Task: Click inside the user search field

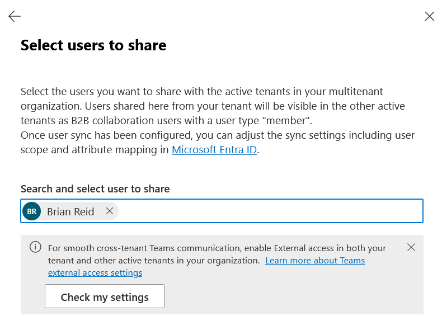Action: (x=269, y=211)
